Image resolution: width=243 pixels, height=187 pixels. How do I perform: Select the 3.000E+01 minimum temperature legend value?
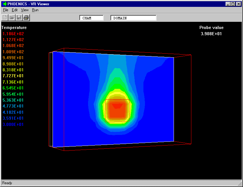click(13, 124)
